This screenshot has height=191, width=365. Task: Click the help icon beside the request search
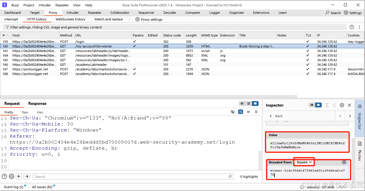point(4,176)
